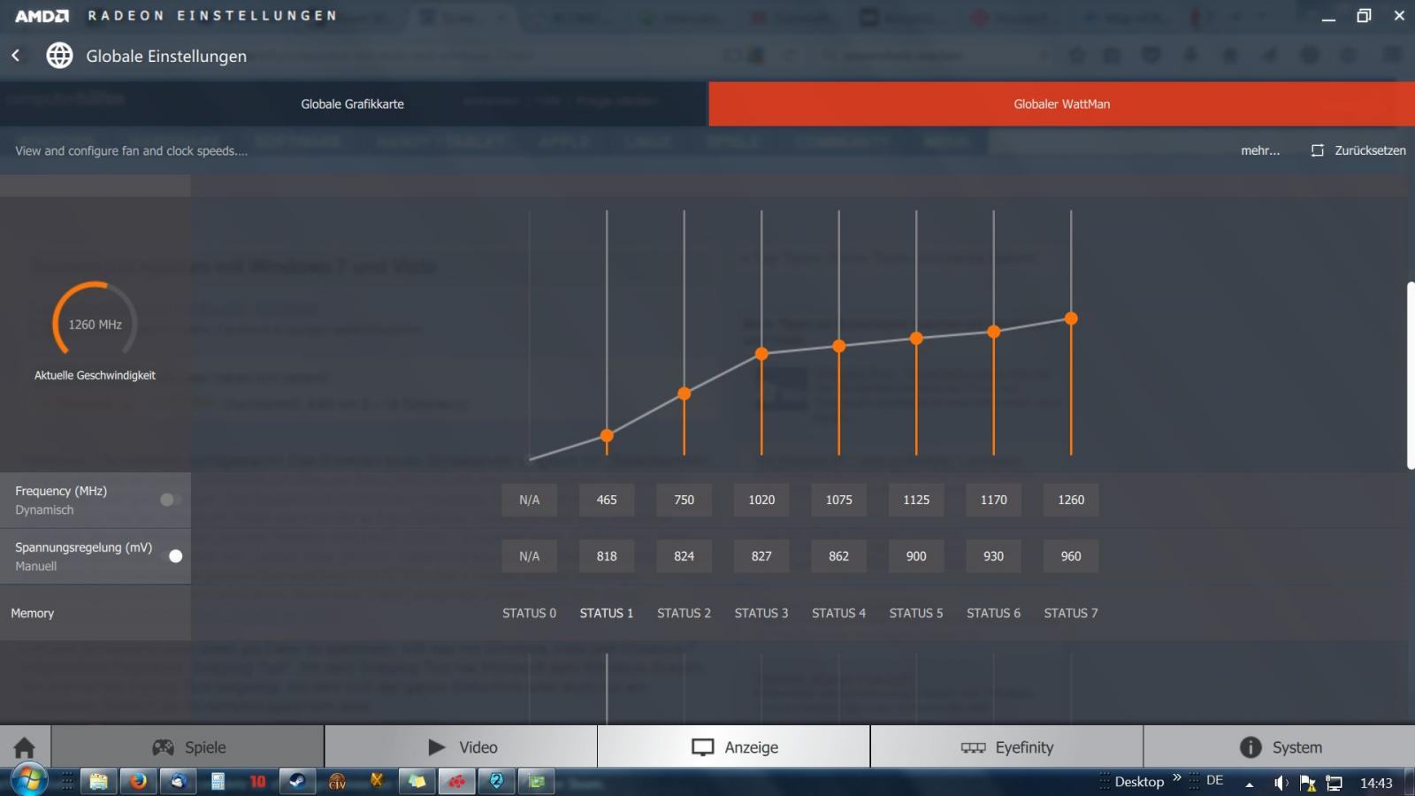Click the frequency field showing 750
The width and height of the screenshot is (1415, 796).
(x=684, y=500)
